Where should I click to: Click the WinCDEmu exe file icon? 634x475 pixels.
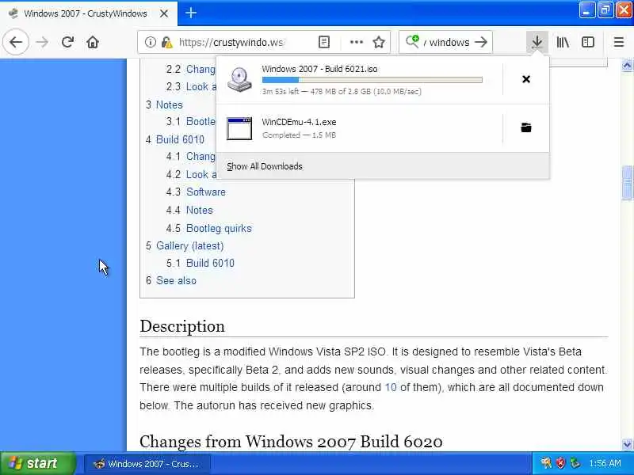(x=239, y=128)
